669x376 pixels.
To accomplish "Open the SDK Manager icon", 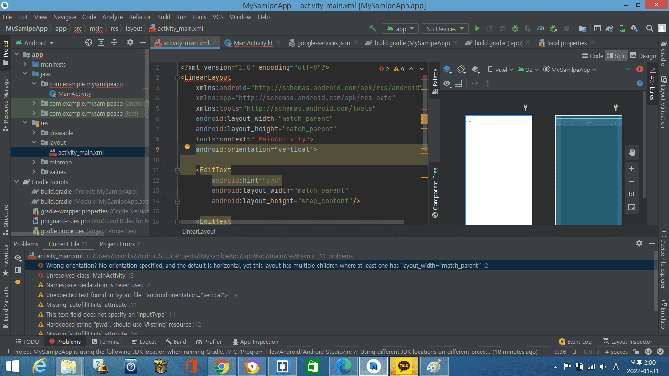I will (x=634, y=29).
